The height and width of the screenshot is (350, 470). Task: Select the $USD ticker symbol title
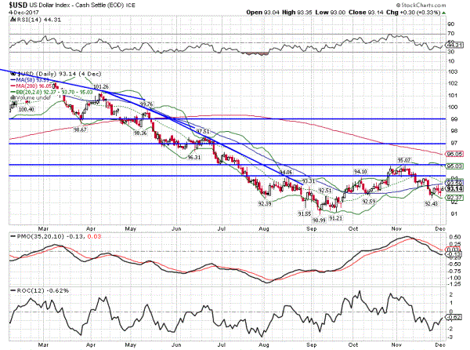coord(11,5)
